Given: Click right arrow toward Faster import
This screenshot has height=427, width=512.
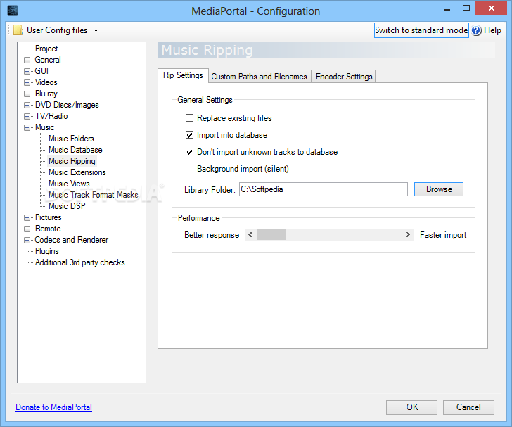Looking at the screenshot, I should point(407,234).
